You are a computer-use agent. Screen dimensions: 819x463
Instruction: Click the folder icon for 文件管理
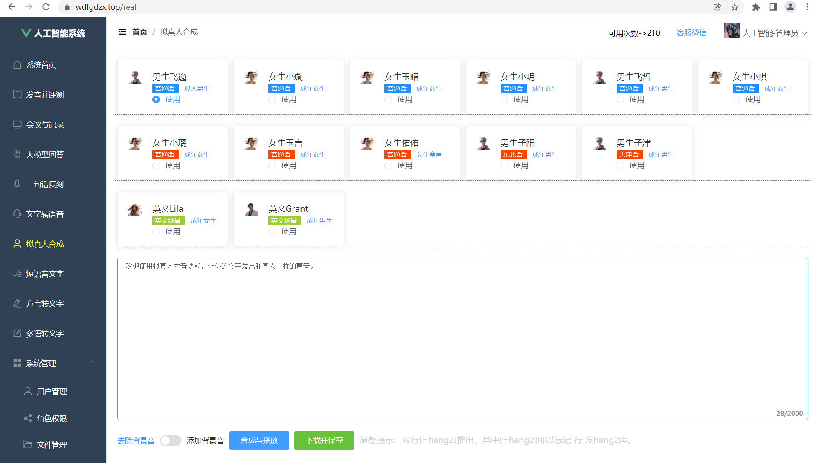coord(28,445)
